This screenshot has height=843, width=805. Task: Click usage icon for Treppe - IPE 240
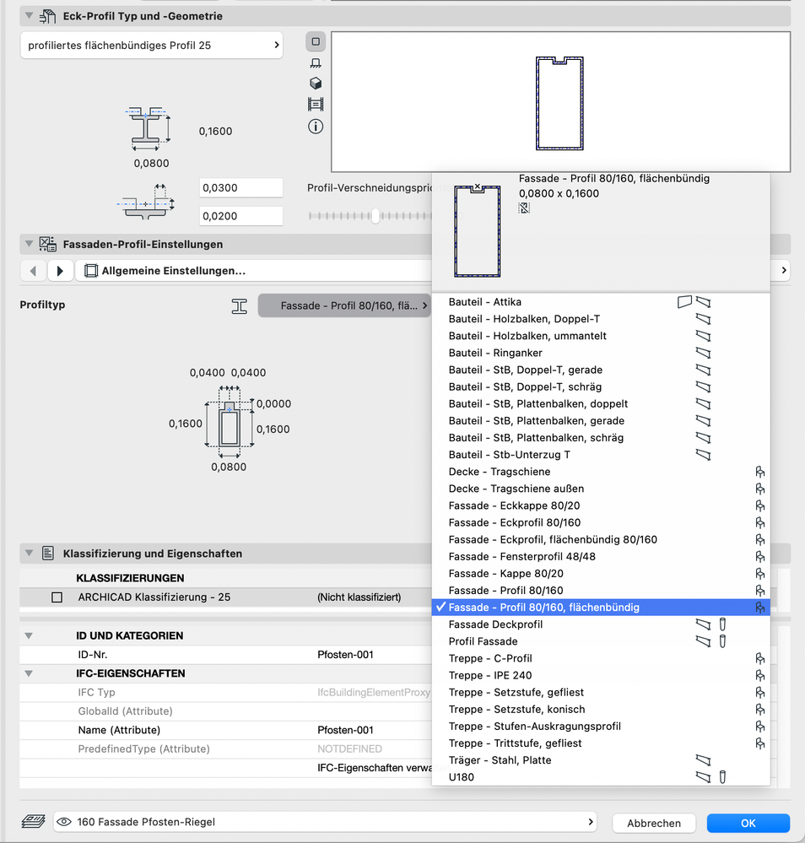coord(759,675)
